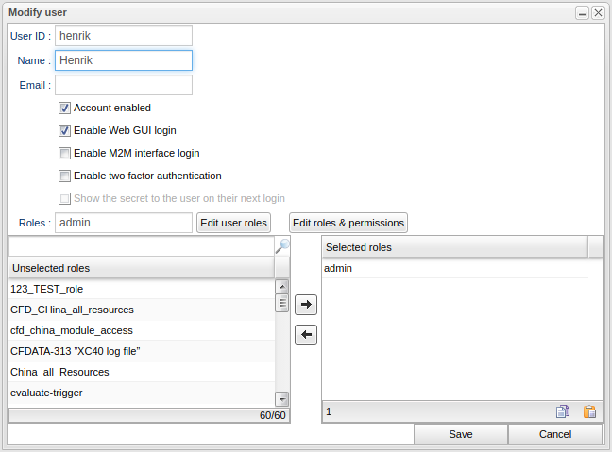612x452 pixels.
Task: Click the search magnifier icon for unselected roles
Action: (281, 246)
